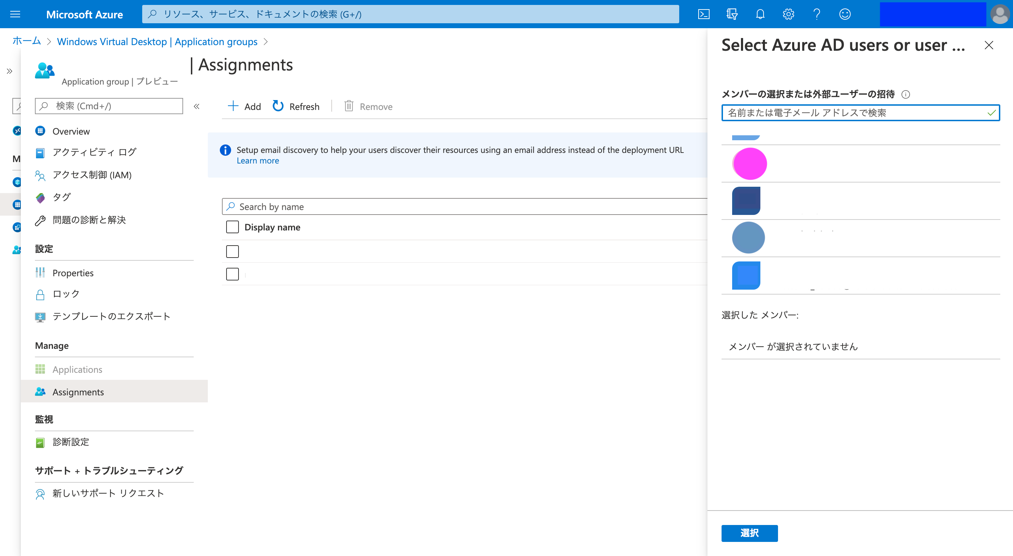Open the notifications bell
The image size is (1013, 556).
click(x=760, y=14)
